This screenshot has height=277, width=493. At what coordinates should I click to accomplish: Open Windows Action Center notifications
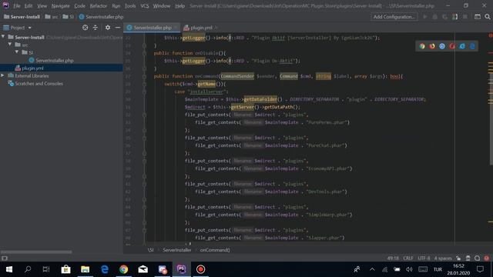[x=480, y=269]
